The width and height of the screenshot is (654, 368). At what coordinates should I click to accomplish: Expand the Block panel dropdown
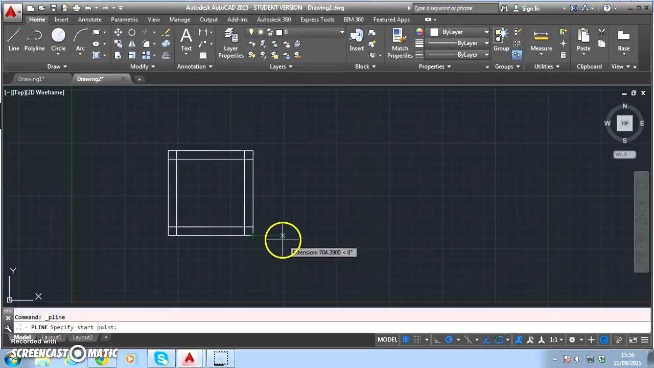click(x=365, y=66)
